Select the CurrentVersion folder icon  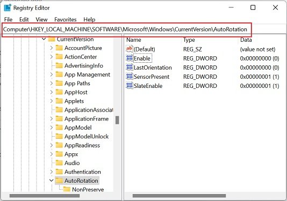pos(52,39)
